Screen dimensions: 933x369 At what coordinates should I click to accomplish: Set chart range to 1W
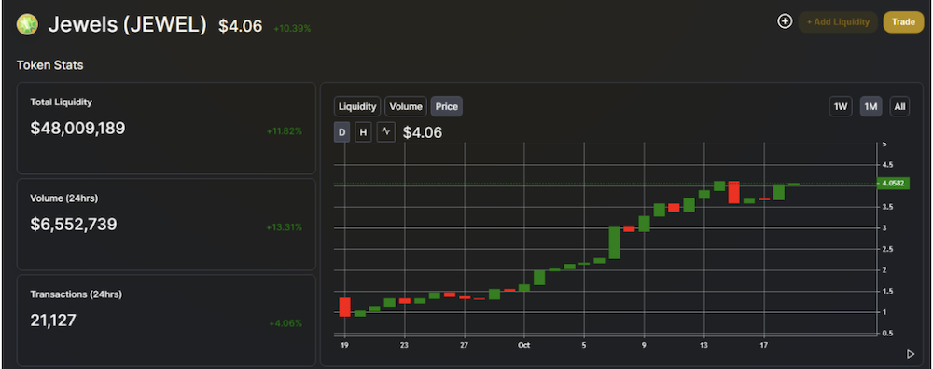coord(841,107)
